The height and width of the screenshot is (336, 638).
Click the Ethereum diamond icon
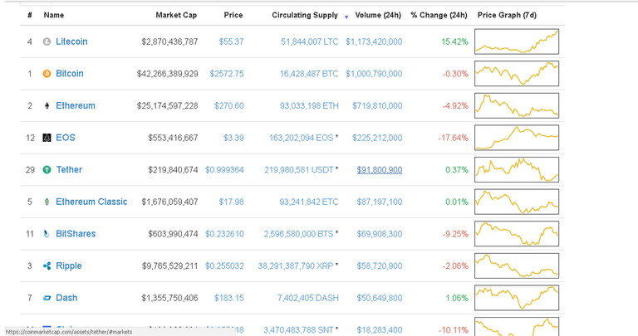pos(47,105)
